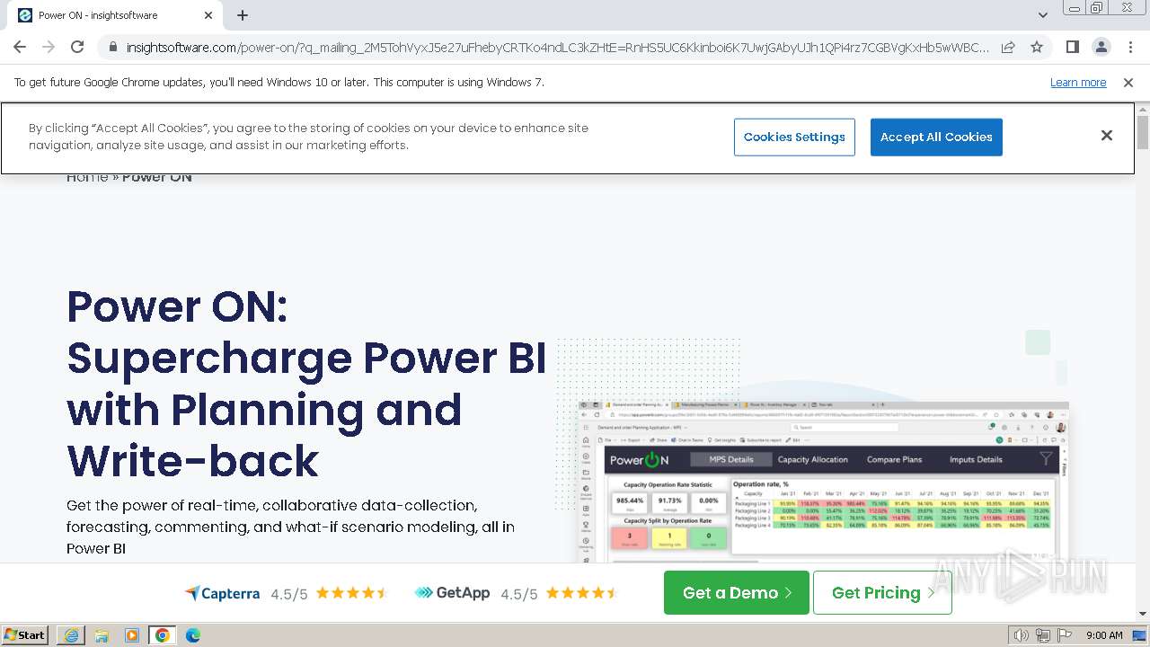This screenshot has height=647, width=1150.
Task: Bookmark this page with the star
Action: point(1037,47)
